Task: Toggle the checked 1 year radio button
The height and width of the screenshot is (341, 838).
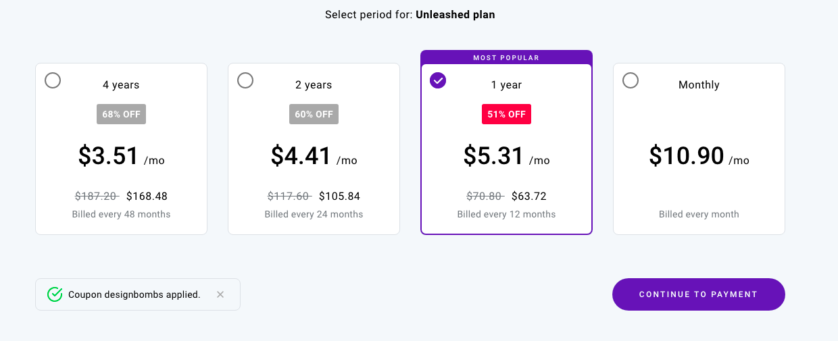Action: coord(438,80)
